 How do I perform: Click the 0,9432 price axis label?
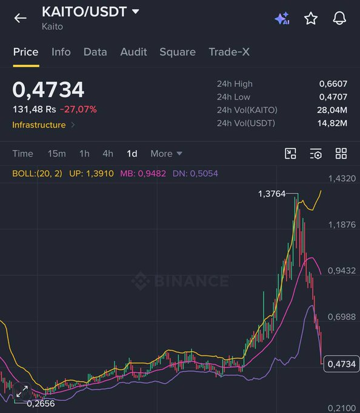(x=342, y=271)
